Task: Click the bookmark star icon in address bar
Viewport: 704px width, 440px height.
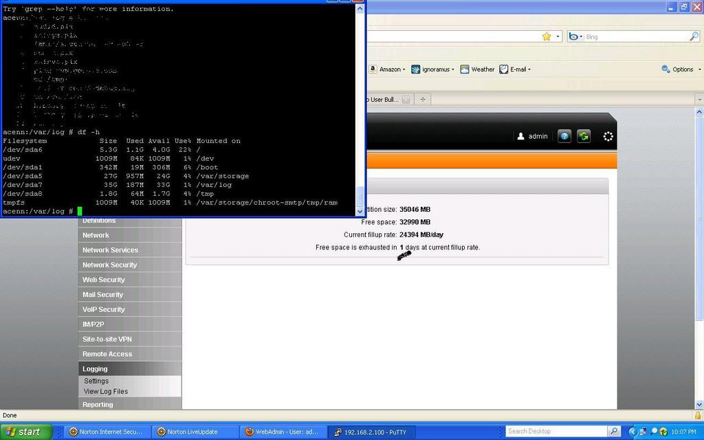Action: [547, 36]
